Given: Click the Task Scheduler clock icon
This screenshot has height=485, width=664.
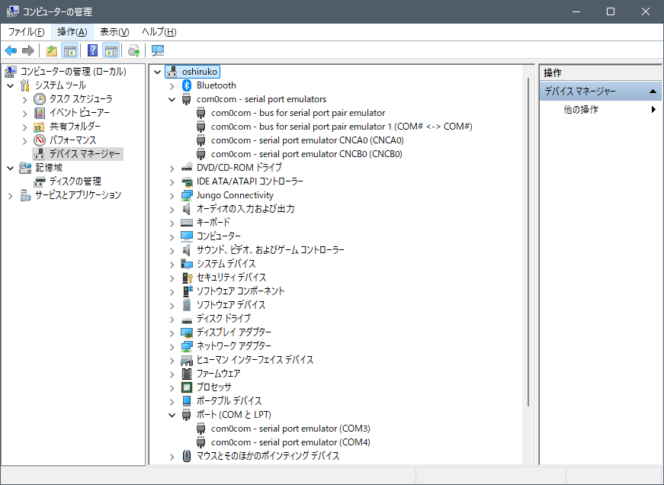Looking at the screenshot, I should click(x=40, y=99).
